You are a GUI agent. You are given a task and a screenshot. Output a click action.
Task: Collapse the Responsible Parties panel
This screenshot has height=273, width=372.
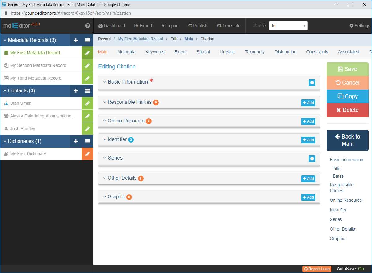click(127, 102)
